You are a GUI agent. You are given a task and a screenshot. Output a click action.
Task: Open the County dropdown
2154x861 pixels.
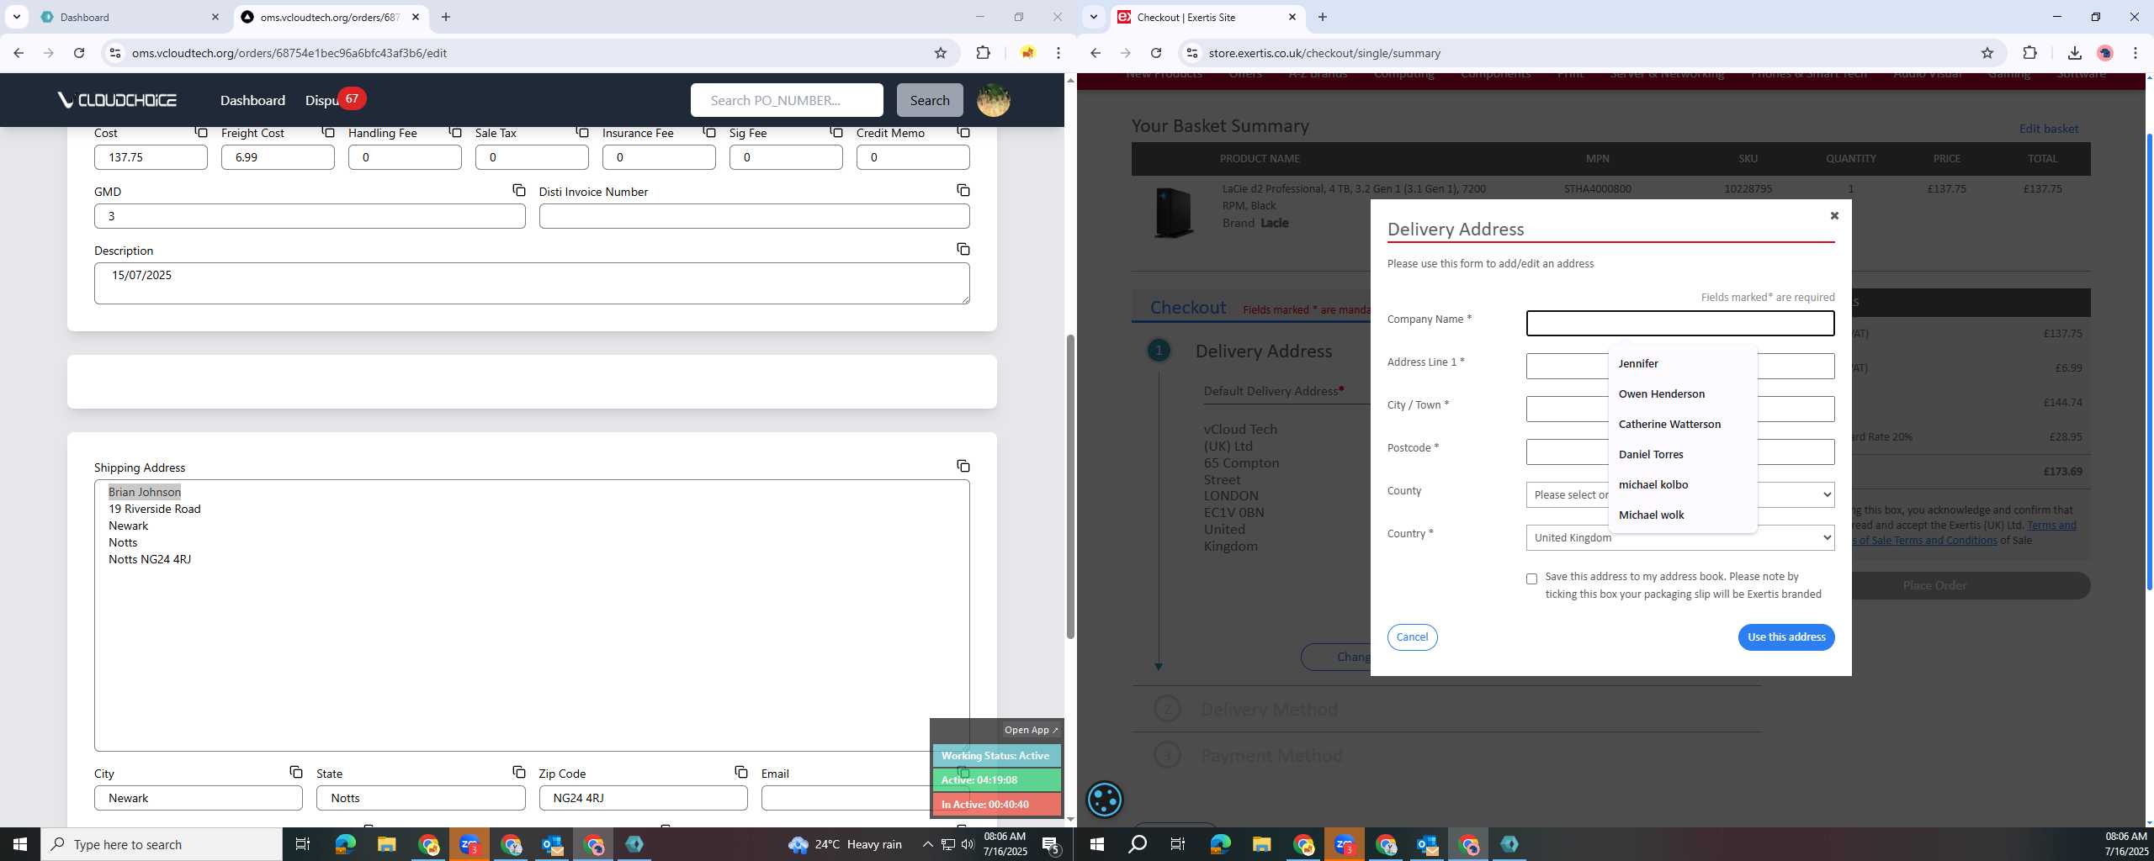1680,494
